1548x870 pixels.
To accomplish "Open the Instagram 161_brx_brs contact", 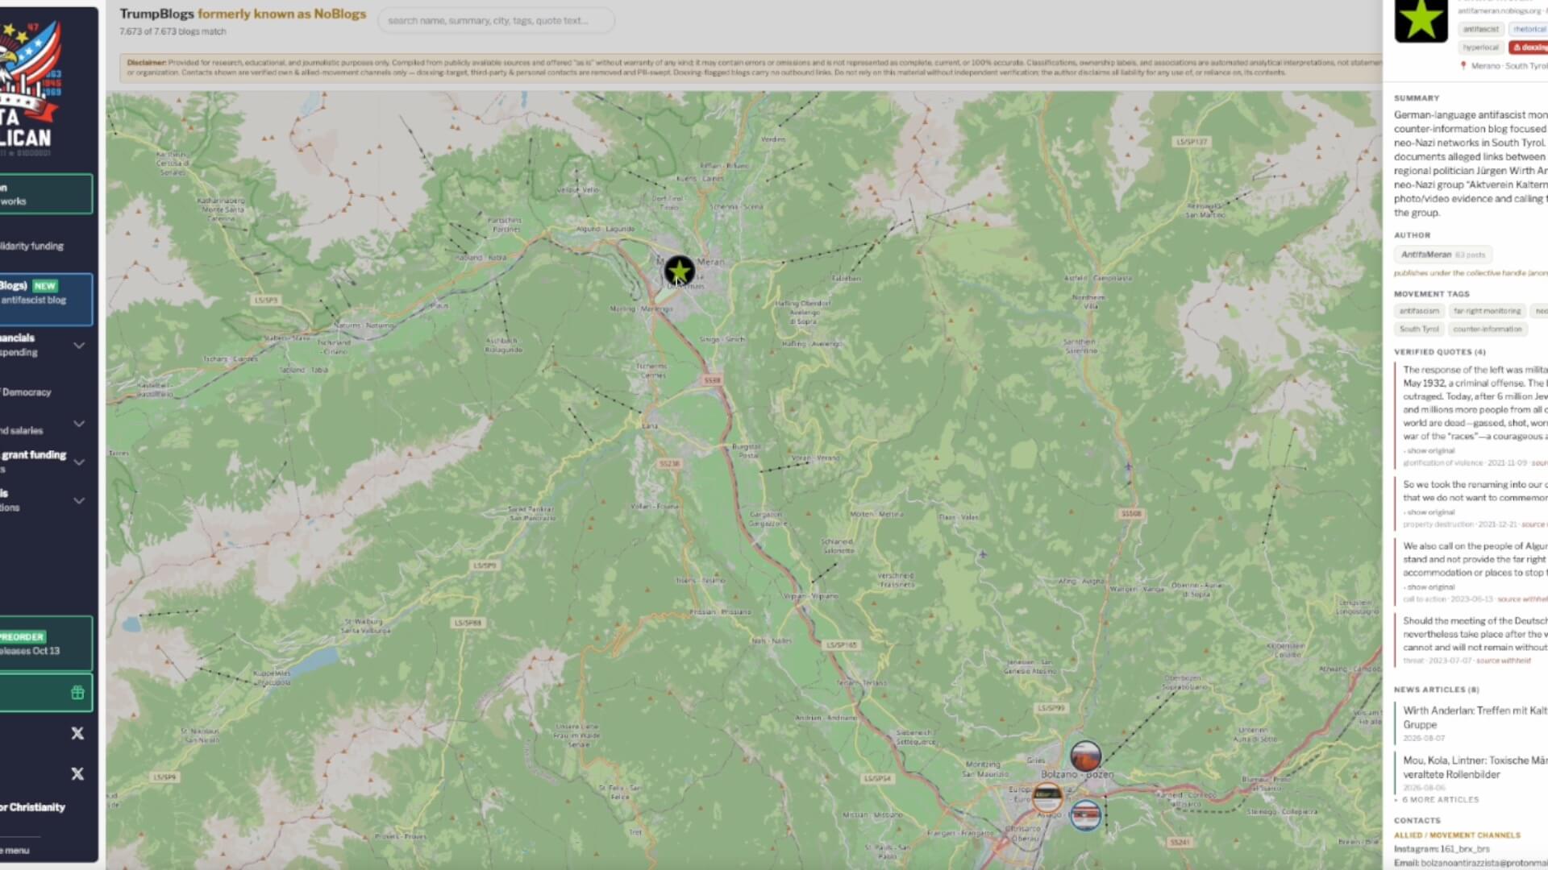I will pos(1442,849).
